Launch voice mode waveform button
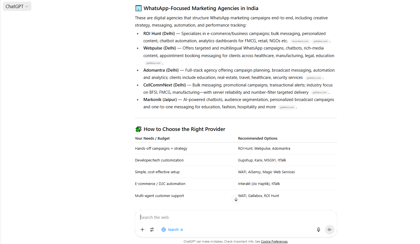Screen dimensions: 420x244 coord(330,229)
